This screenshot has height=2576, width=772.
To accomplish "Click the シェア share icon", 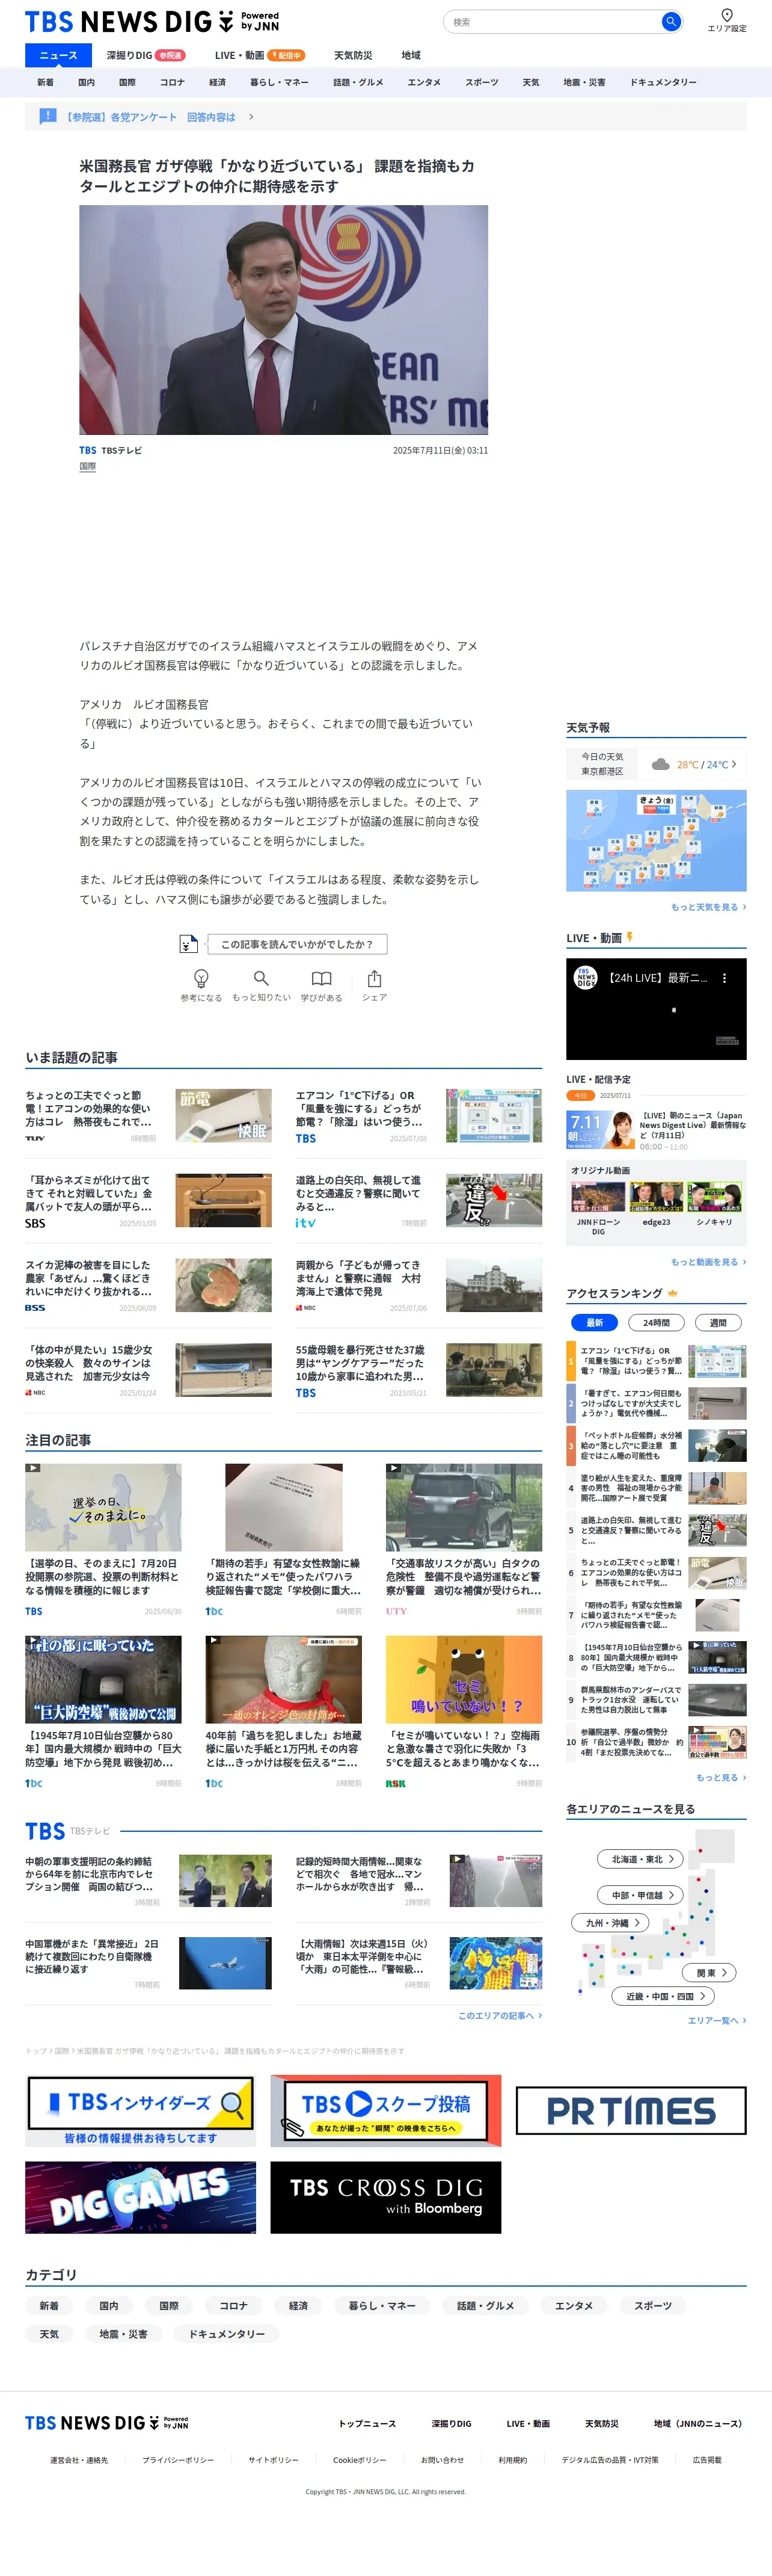I will (x=374, y=978).
